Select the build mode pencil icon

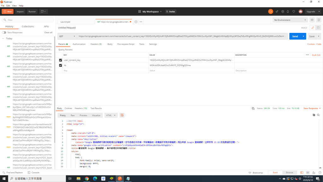(313, 28)
